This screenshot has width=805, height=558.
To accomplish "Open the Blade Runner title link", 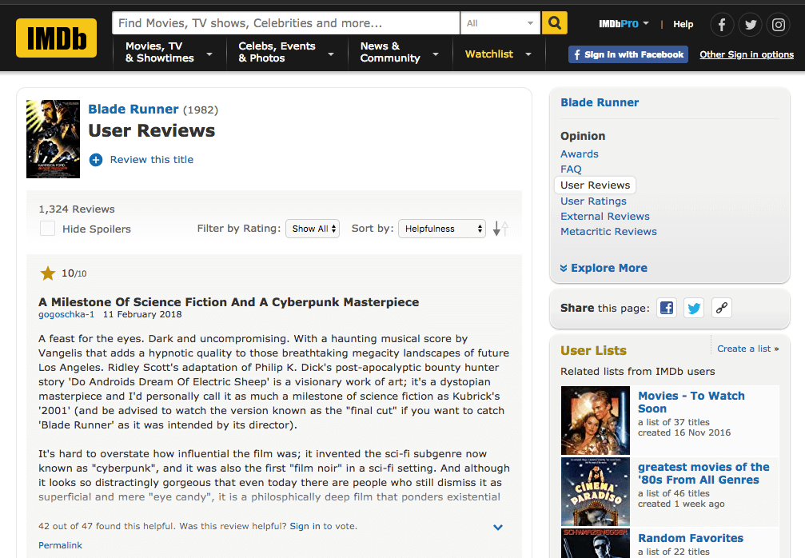I will tap(134, 110).
